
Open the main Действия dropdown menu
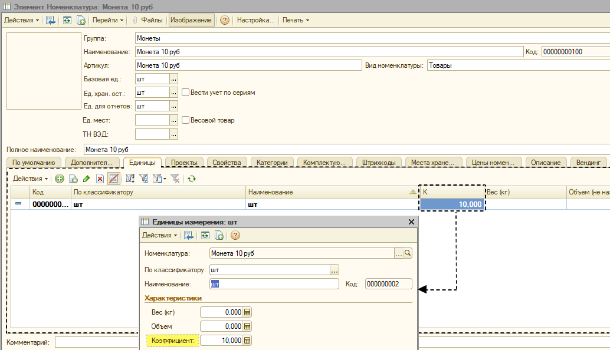pos(21,20)
